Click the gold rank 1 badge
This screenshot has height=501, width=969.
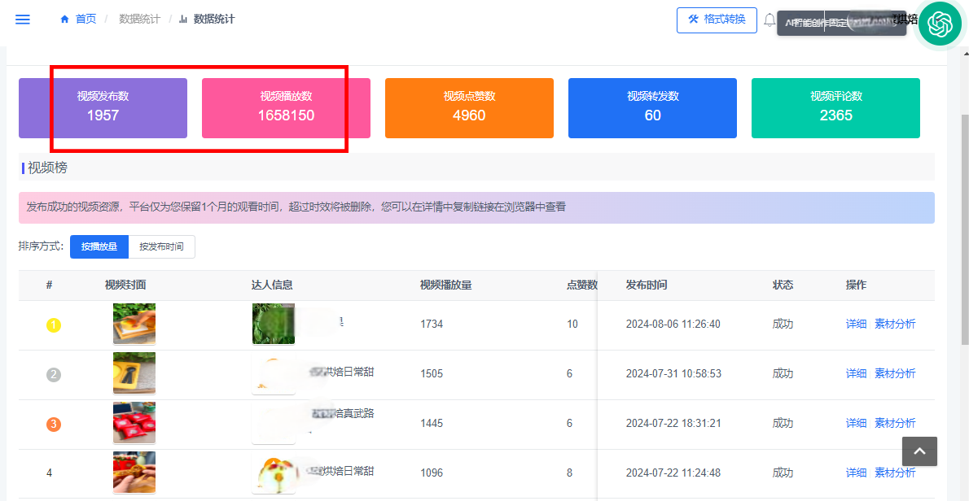click(54, 325)
